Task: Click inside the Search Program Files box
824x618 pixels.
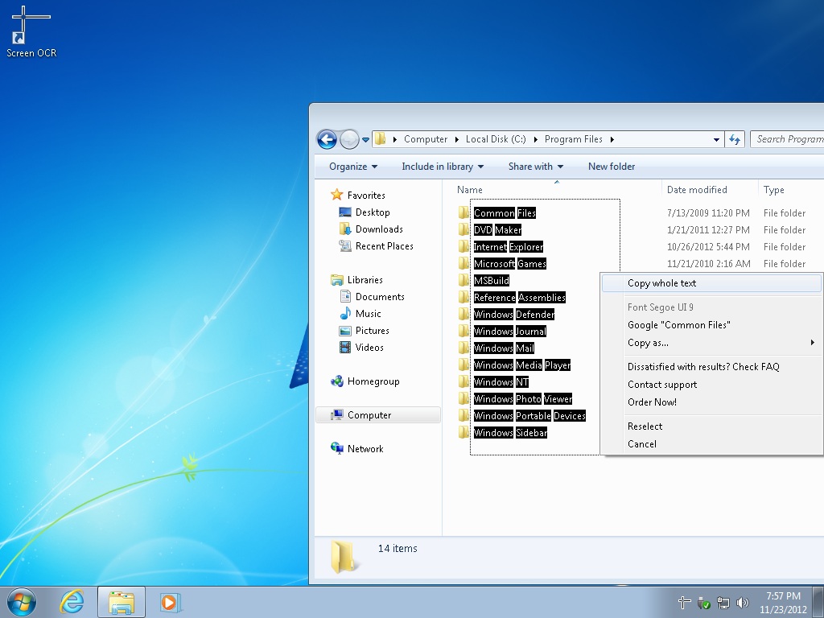Action: [789, 139]
